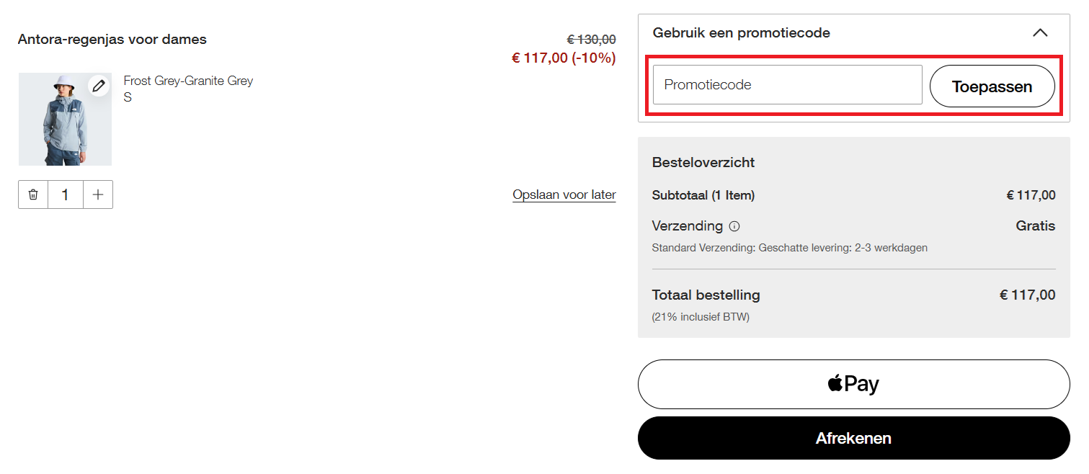Remove the item with the trash icon
Image resolution: width=1089 pixels, height=474 pixels.
[x=33, y=194]
